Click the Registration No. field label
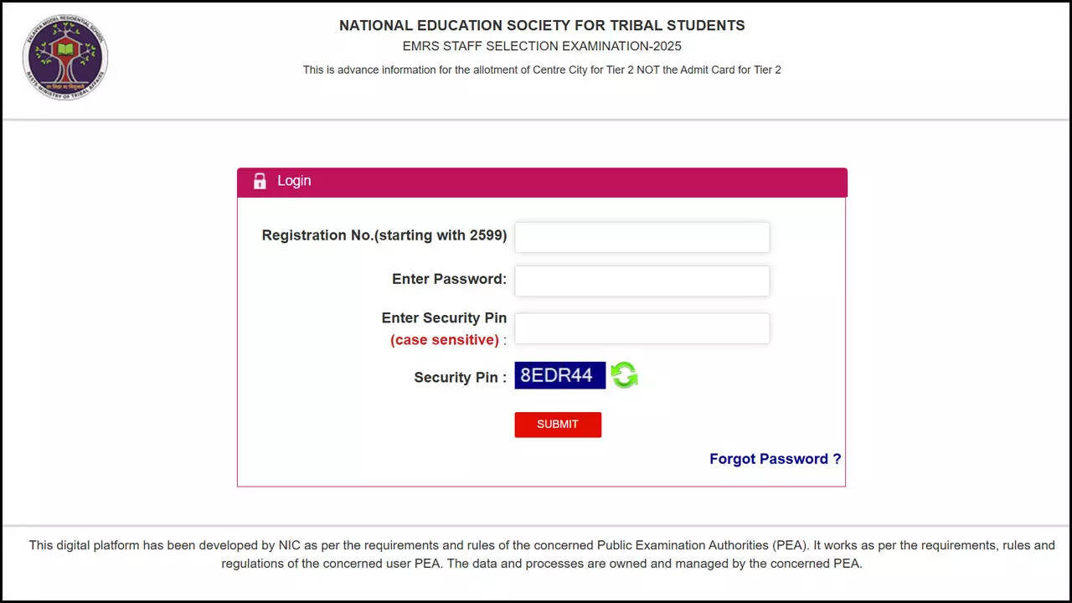 point(384,235)
